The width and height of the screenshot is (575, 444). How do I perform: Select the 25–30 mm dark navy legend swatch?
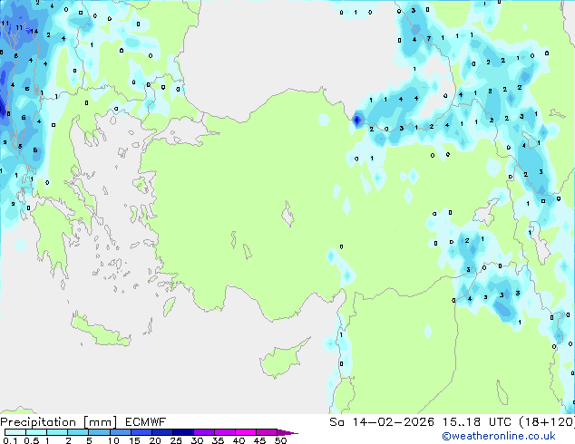tap(182, 432)
